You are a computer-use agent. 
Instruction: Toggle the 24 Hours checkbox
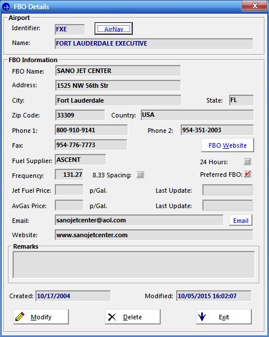pos(247,161)
